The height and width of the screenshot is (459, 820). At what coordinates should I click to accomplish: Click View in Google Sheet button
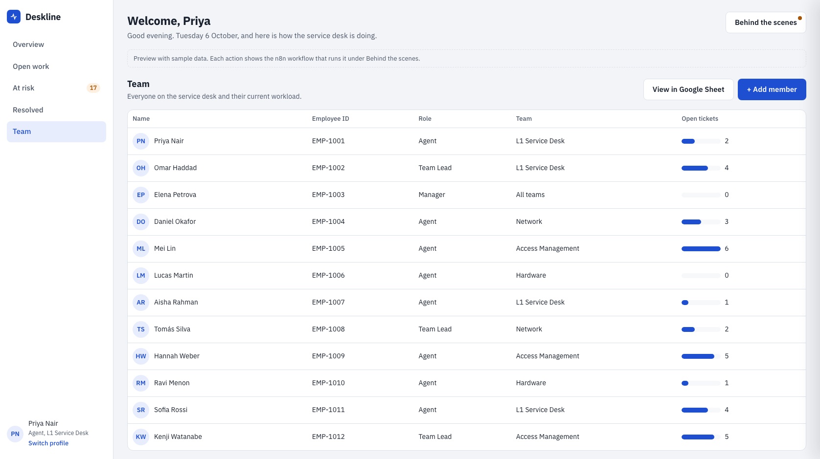(688, 89)
